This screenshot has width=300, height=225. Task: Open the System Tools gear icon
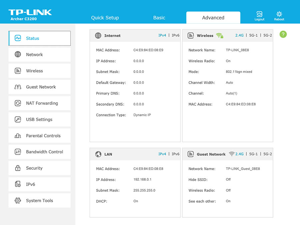click(17, 200)
